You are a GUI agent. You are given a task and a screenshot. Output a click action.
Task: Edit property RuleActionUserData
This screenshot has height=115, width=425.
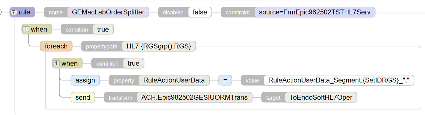(x=174, y=80)
